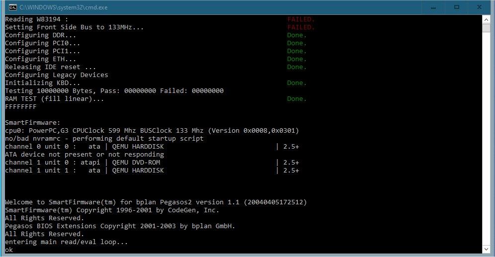Click 'Setting Front Side Bus to 133MHz...' line
This screenshot has height=257, width=495.
coord(74,27)
